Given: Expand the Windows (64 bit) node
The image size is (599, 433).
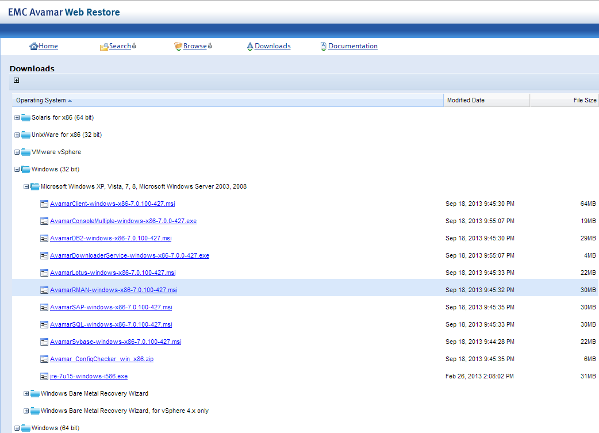Looking at the screenshot, I should (17, 428).
